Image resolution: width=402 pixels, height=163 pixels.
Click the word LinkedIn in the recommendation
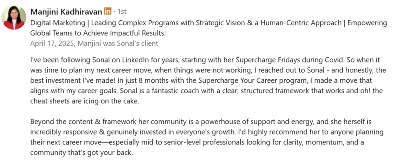point(135,60)
